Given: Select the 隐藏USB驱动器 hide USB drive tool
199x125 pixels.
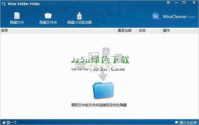Looking at the screenshot, I should pyautogui.click(x=79, y=18).
